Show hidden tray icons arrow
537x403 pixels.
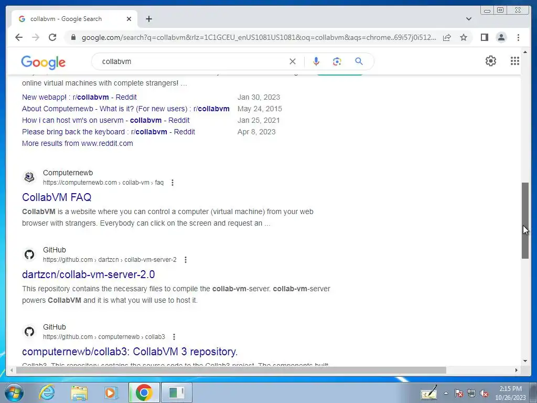click(x=446, y=394)
